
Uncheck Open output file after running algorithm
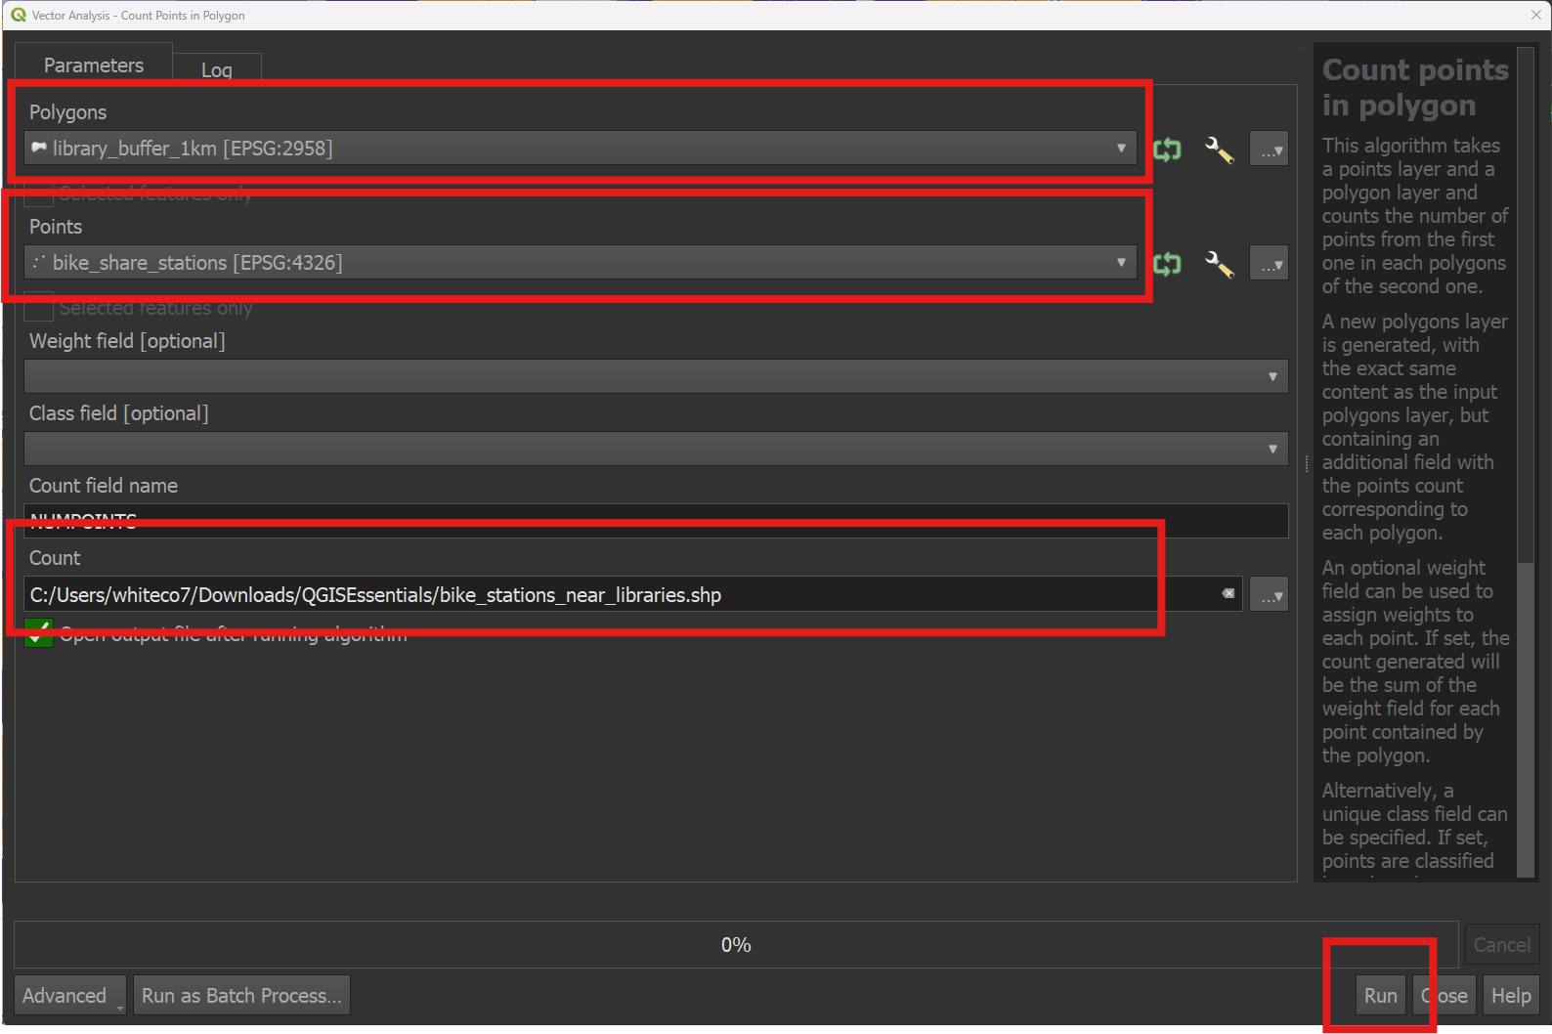38,632
